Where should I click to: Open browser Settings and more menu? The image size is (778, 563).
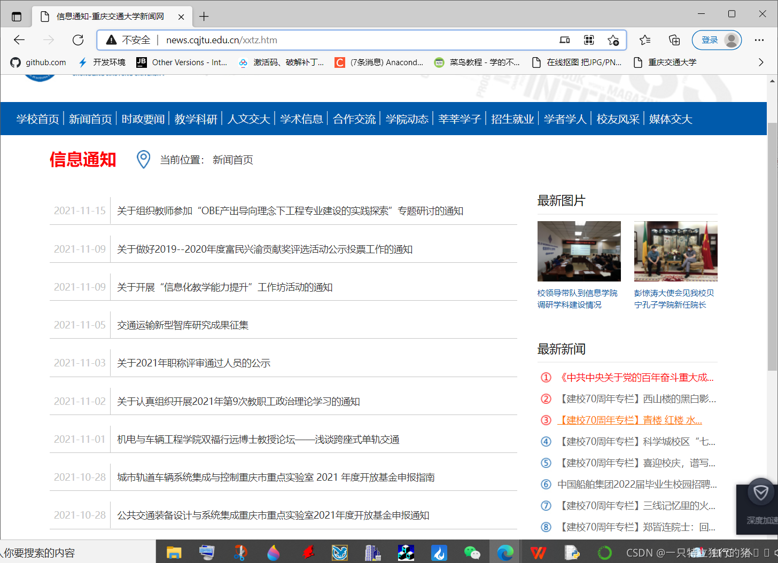point(759,40)
